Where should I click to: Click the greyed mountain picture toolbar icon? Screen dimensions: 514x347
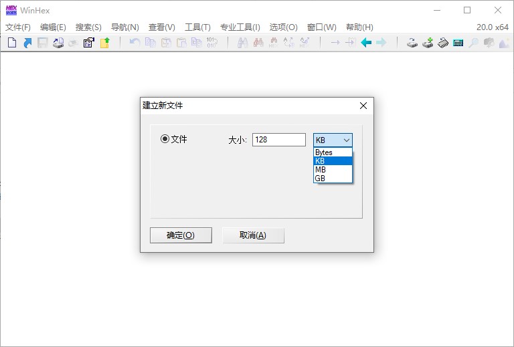pos(504,43)
